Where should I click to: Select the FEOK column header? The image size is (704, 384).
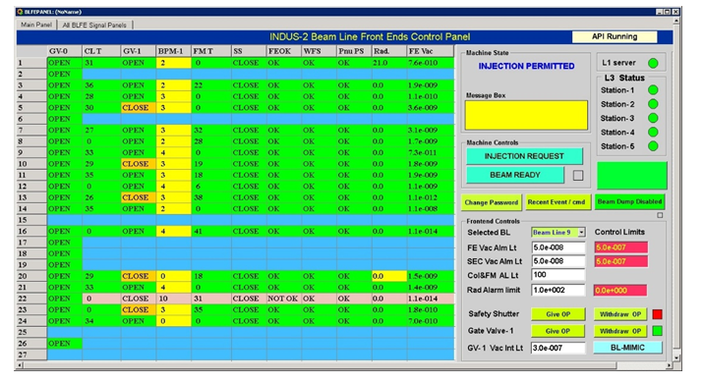[x=284, y=51]
